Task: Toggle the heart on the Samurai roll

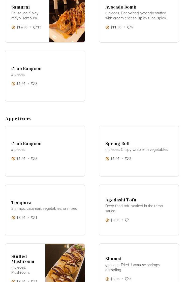Action: pos(35,27)
